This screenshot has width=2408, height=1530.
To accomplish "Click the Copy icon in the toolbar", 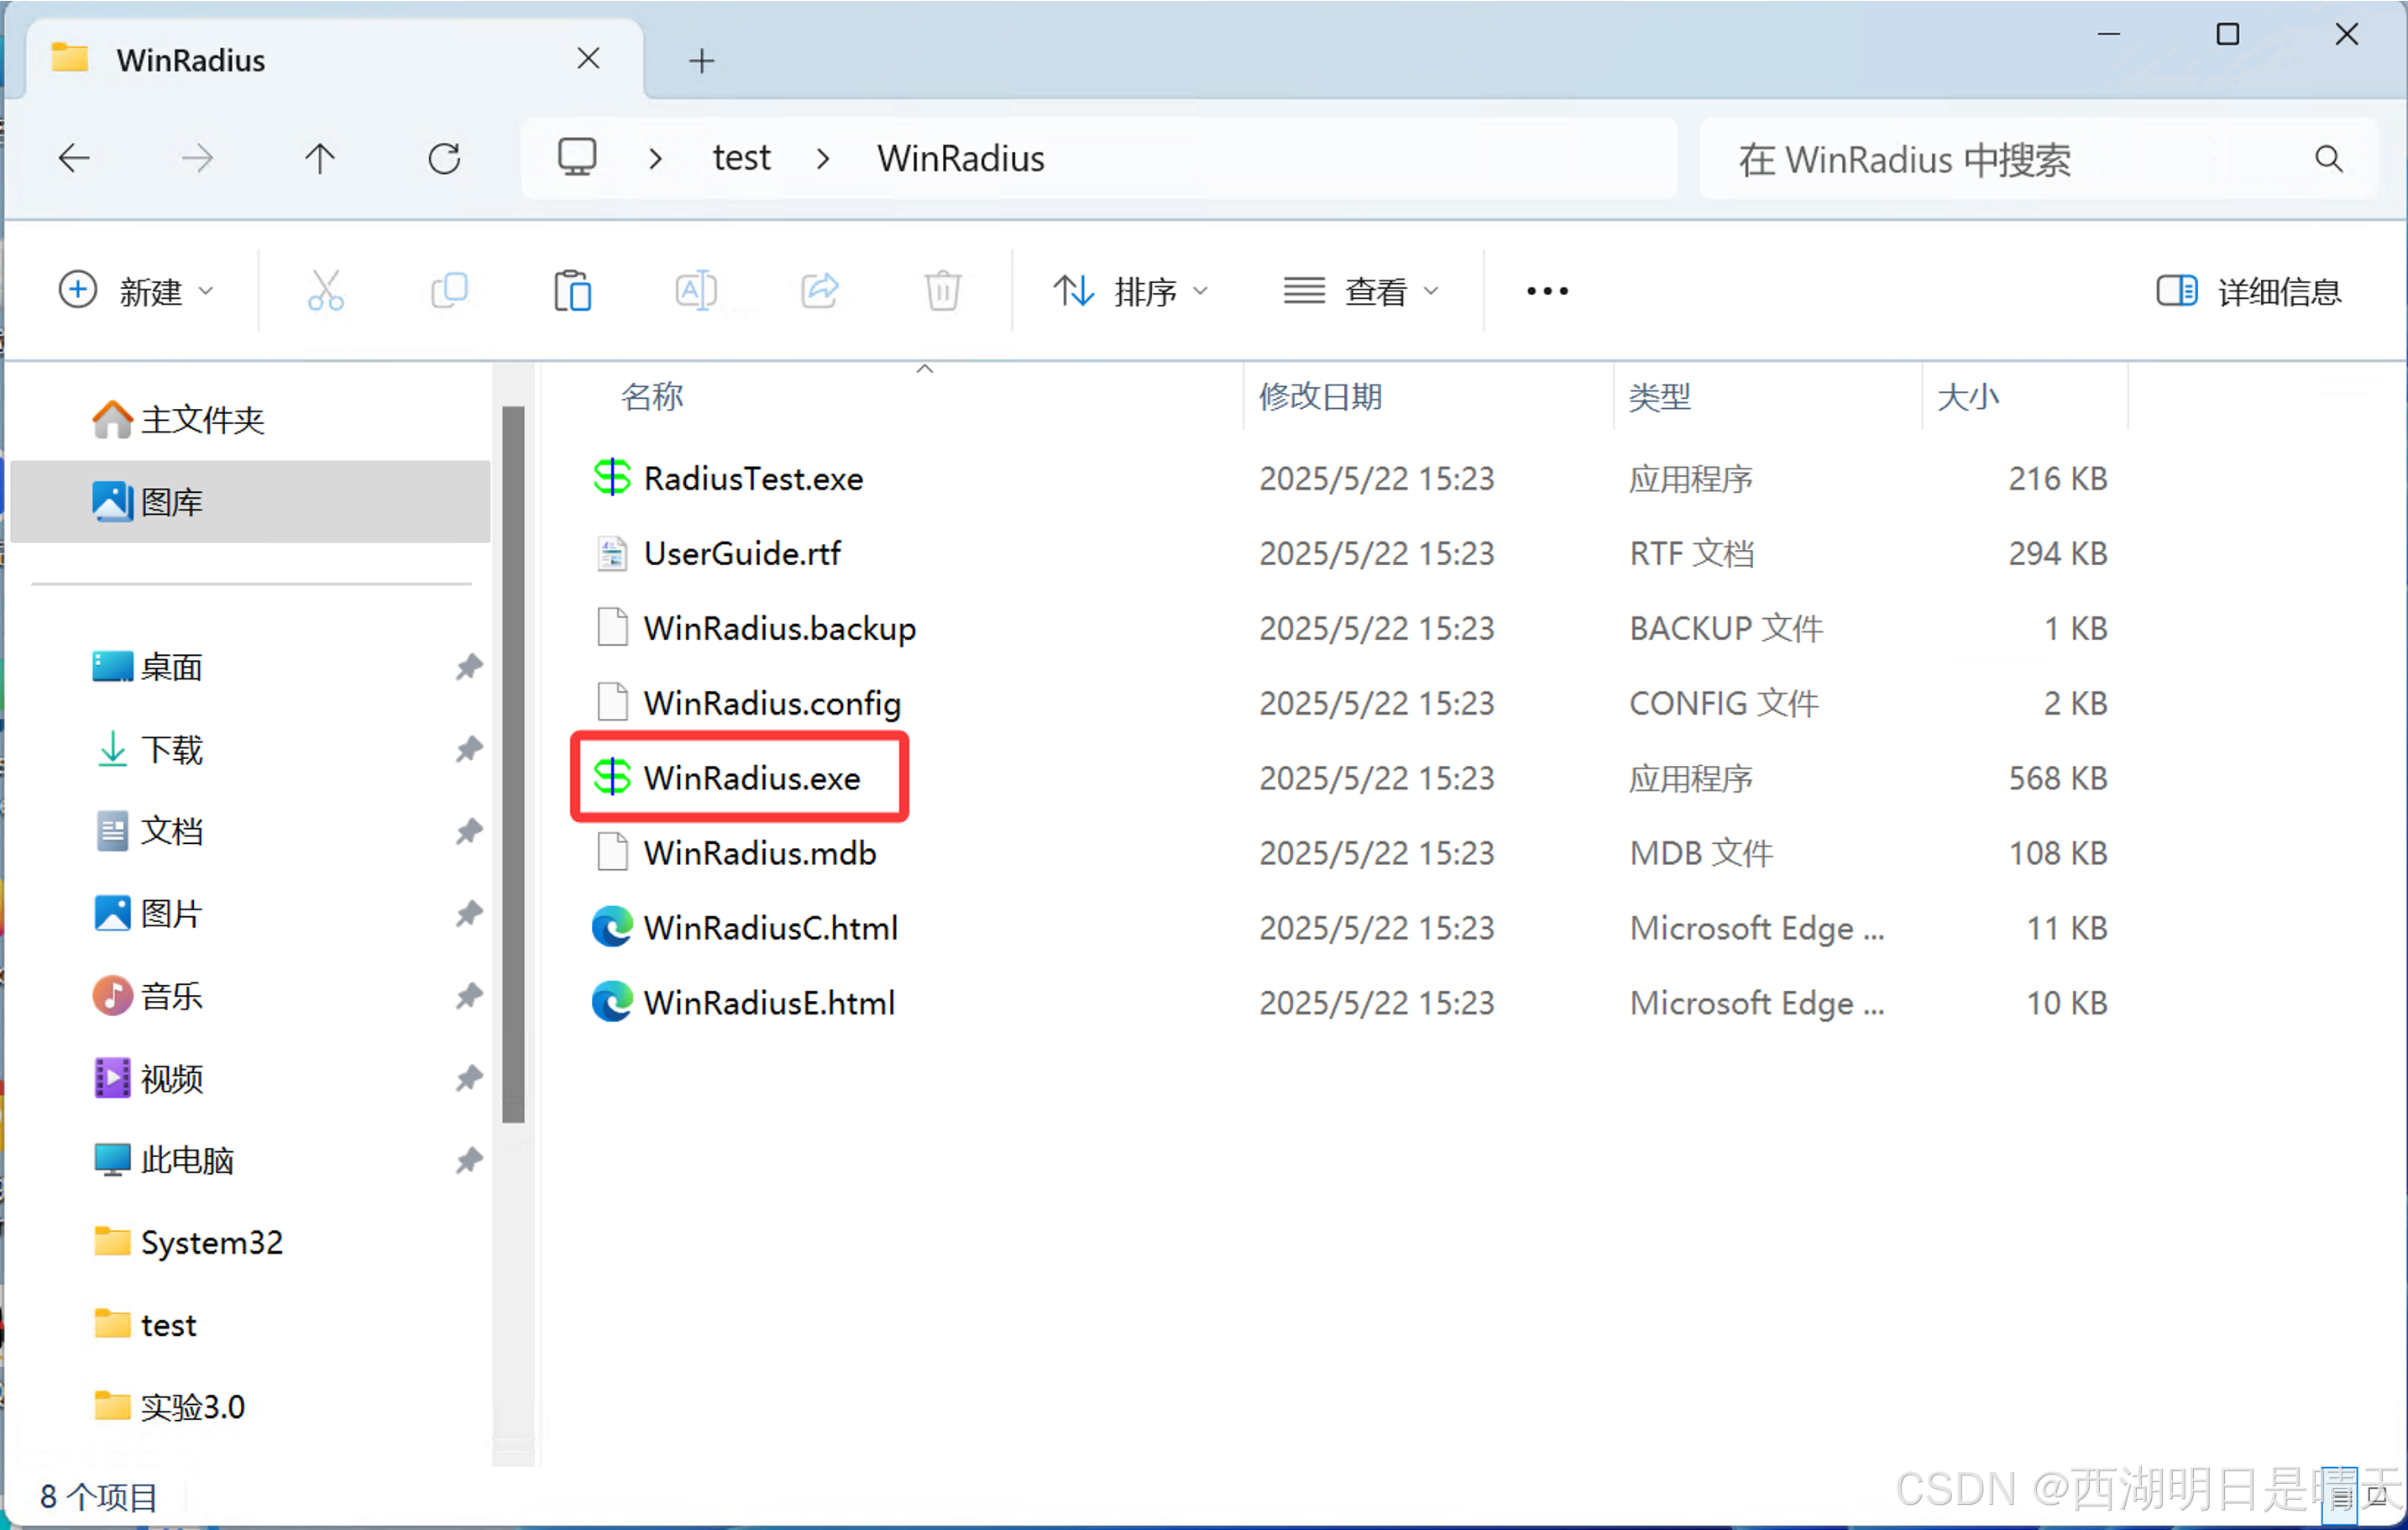I will pos(450,290).
